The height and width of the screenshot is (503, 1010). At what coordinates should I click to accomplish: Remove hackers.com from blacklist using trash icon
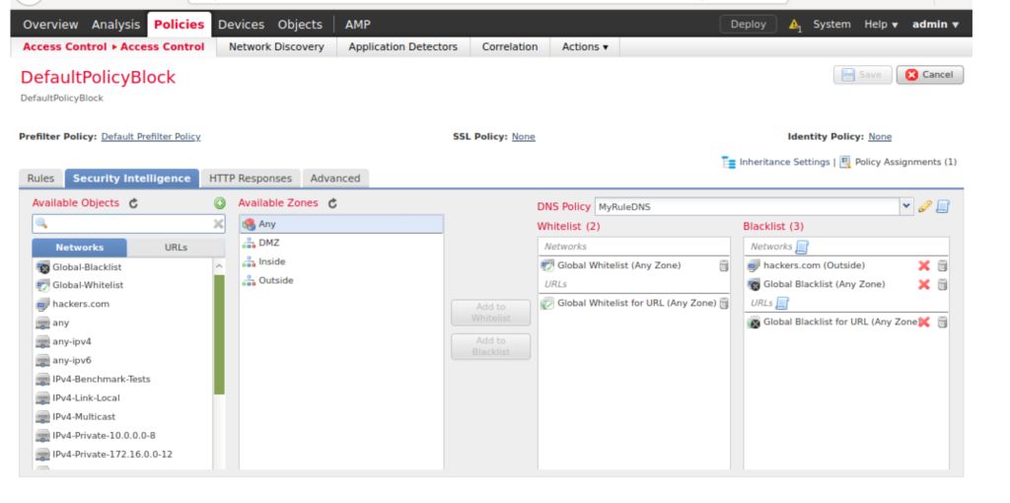pyautogui.click(x=942, y=265)
